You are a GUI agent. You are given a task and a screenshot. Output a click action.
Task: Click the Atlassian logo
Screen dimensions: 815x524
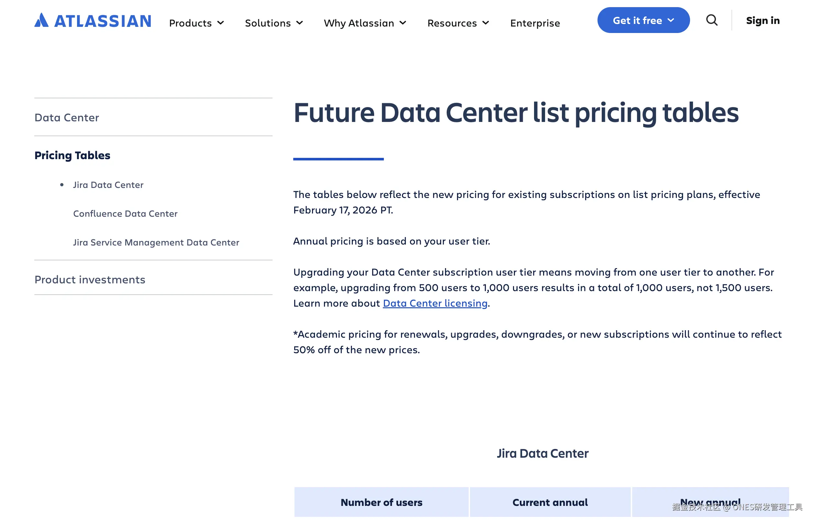coord(93,21)
